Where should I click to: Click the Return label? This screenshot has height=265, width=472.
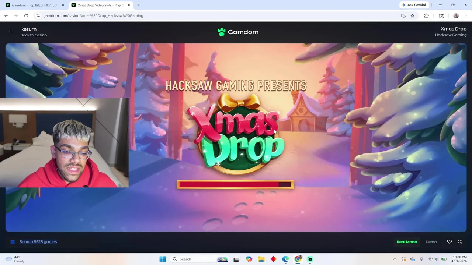pos(28,29)
